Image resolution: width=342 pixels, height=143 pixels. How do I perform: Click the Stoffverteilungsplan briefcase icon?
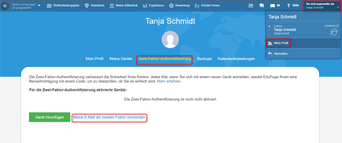[49, 6]
